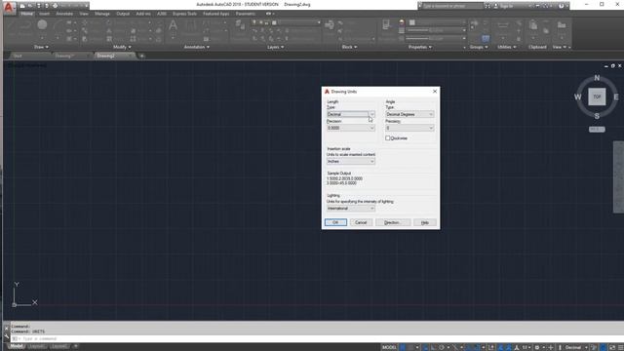624x351 pixels.
Task: Open Layer Properties manager icon
Action: [x=240, y=25]
